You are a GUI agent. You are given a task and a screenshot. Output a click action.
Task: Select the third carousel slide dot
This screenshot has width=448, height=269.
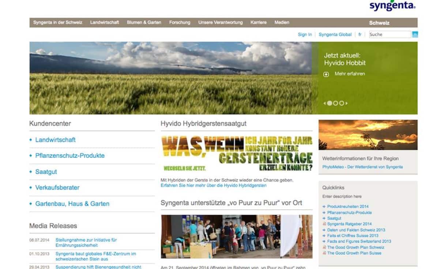coord(341,103)
